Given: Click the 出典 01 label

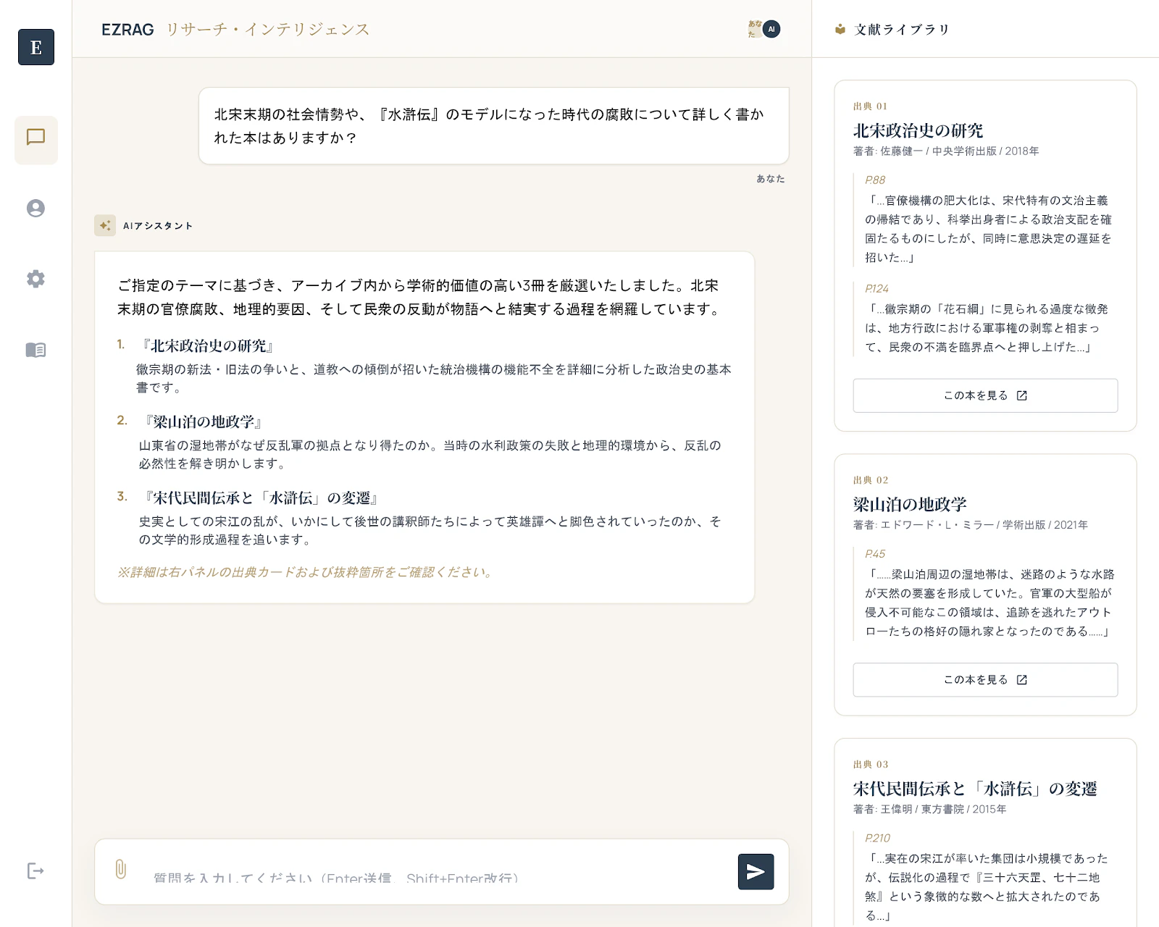Looking at the screenshot, I should pos(871,106).
